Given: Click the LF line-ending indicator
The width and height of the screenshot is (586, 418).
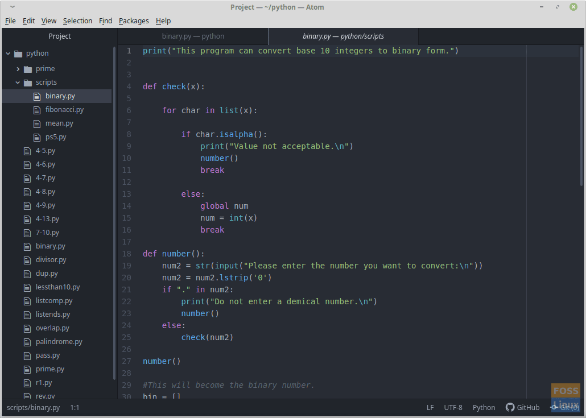Looking at the screenshot, I should point(430,407).
